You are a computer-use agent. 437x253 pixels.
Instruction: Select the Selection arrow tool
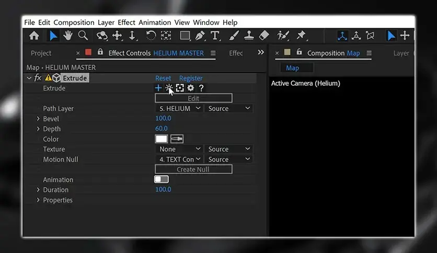click(x=53, y=36)
